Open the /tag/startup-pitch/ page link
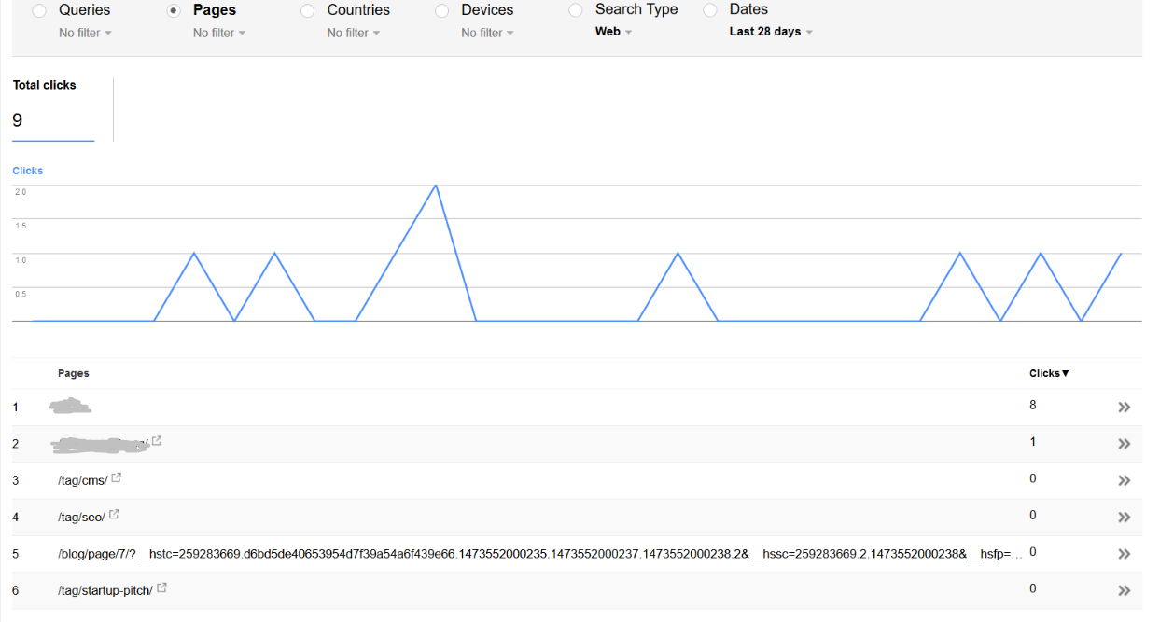The width and height of the screenshot is (1160, 622). pos(105,590)
